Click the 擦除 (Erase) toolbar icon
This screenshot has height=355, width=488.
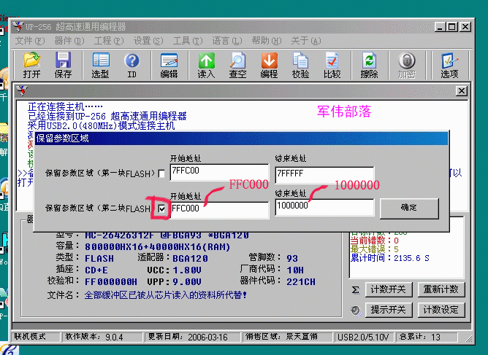point(370,65)
